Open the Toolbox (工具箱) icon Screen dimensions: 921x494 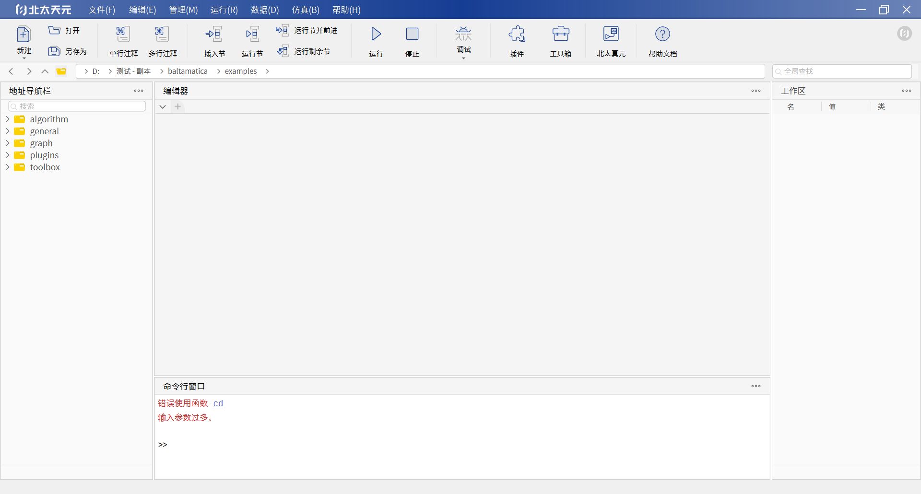(x=560, y=35)
